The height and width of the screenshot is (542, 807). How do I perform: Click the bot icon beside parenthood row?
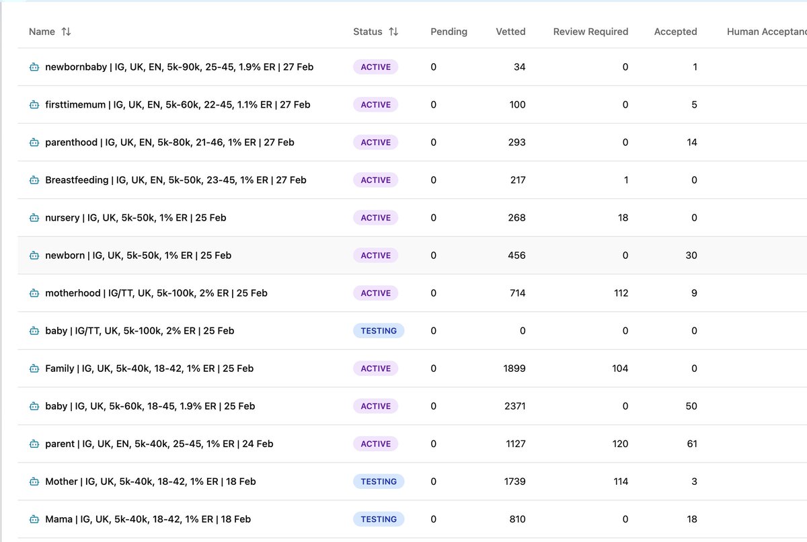tap(34, 143)
